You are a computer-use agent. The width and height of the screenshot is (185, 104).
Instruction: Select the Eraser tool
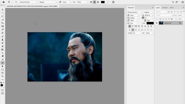point(3,46)
